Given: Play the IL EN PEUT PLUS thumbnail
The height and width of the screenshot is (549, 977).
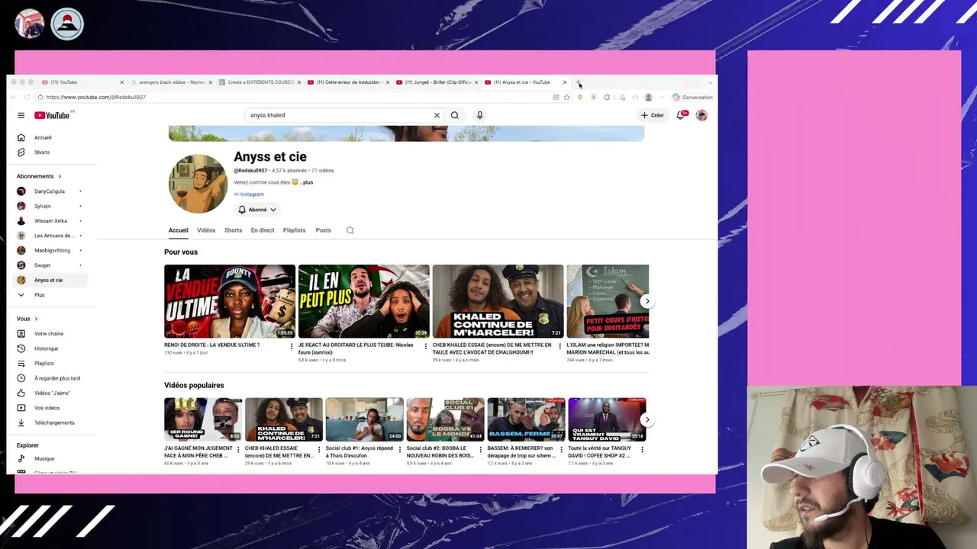Looking at the screenshot, I should point(364,301).
